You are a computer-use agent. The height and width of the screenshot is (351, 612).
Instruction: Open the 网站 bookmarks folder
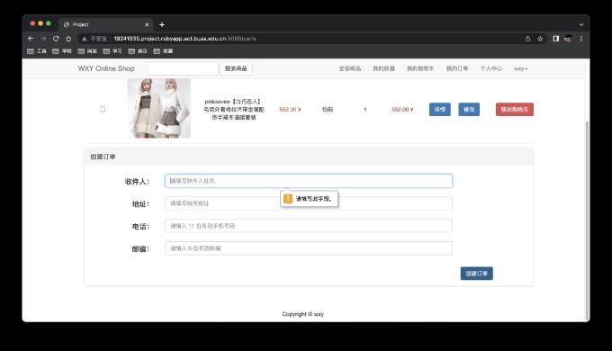click(x=87, y=51)
